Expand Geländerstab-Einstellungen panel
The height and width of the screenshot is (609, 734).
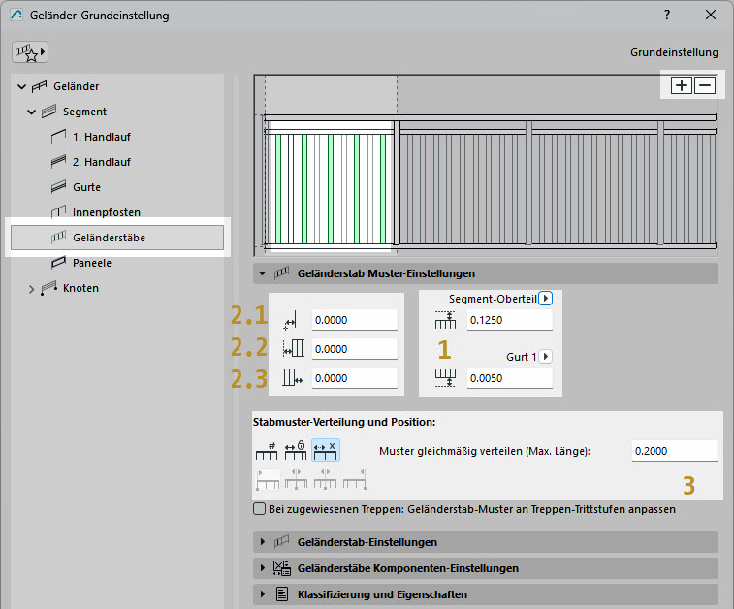pos(263,542)
